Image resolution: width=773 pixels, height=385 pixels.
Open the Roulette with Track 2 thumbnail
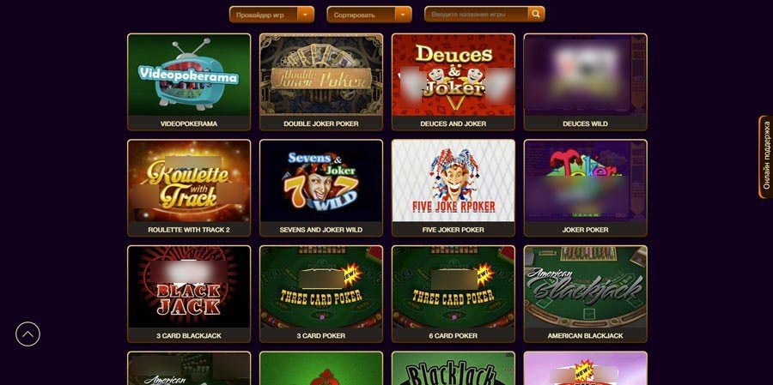tap(189, 181)
